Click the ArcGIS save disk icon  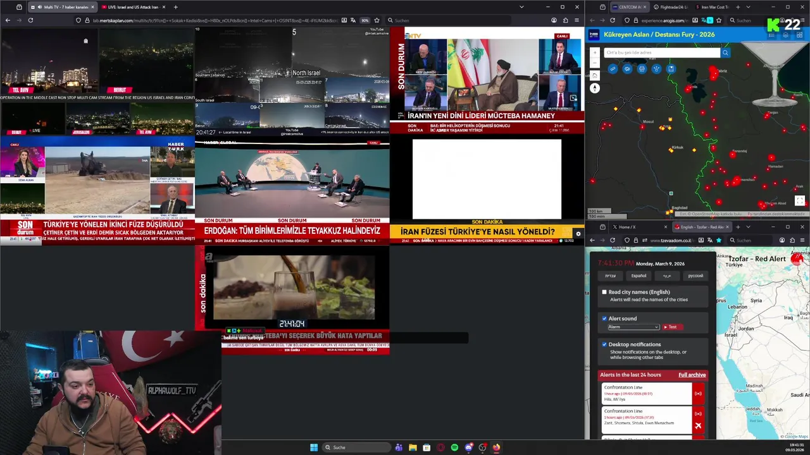tap(671, 69)
